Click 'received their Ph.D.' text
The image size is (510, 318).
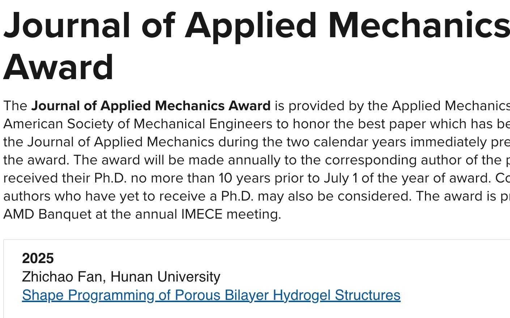pyautogui.click(x=65, y=178)
